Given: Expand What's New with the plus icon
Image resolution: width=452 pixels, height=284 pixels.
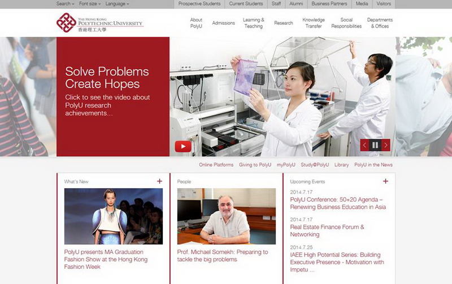Looking at the screenshot, I should [159, 181].
